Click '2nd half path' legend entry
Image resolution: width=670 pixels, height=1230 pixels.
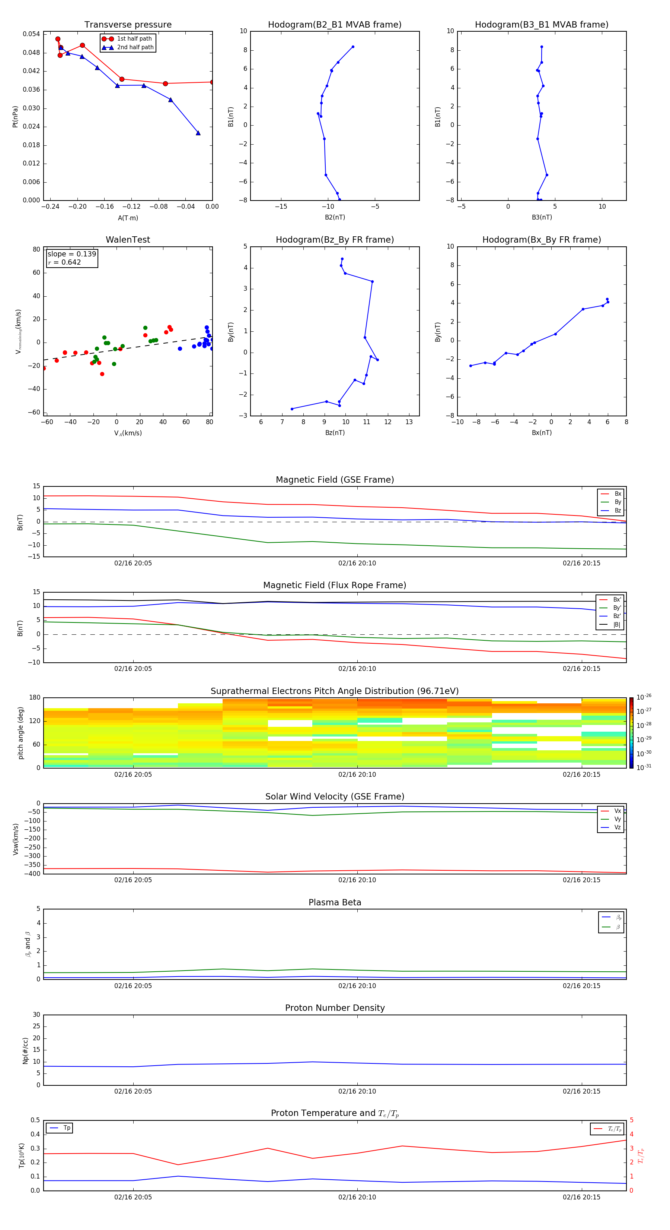pos(128,47)
